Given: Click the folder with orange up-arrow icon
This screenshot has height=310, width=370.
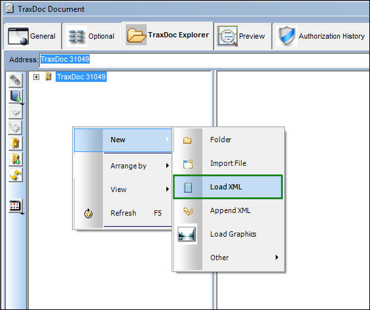Looking at the screenshot, I should click(x=16, y=143).
